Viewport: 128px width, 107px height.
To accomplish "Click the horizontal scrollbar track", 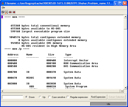I will [62, 91].
